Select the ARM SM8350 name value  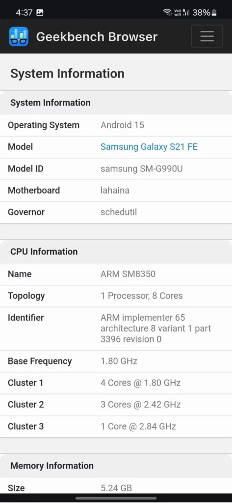coord(128,274)
